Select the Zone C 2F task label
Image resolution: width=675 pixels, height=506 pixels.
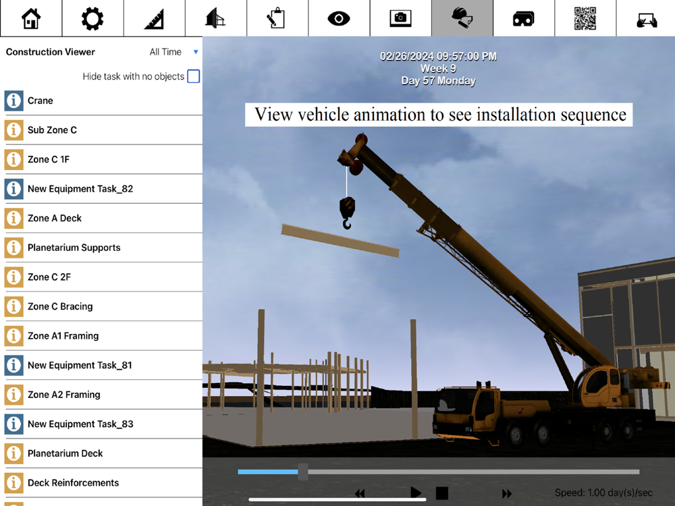click(49, 277)
